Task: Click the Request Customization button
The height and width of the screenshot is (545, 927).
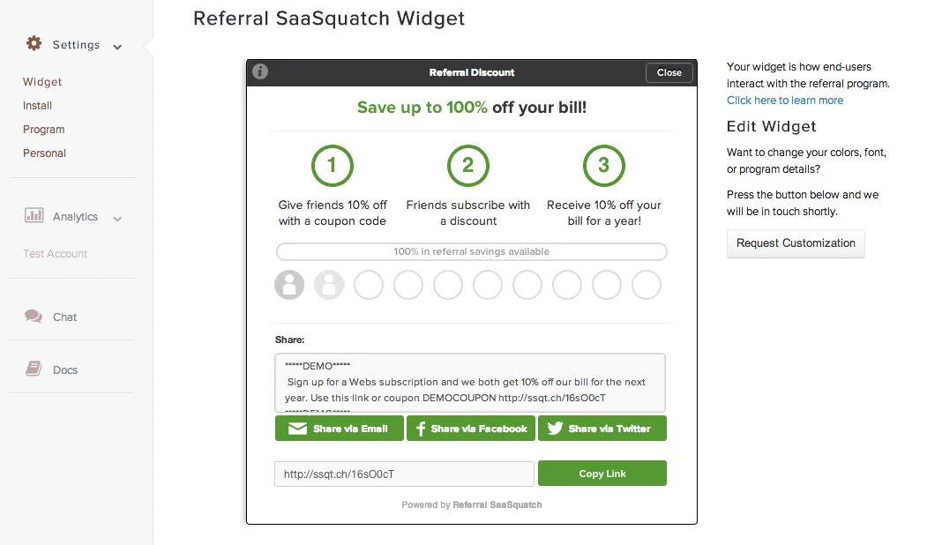Action: point(796,243)
